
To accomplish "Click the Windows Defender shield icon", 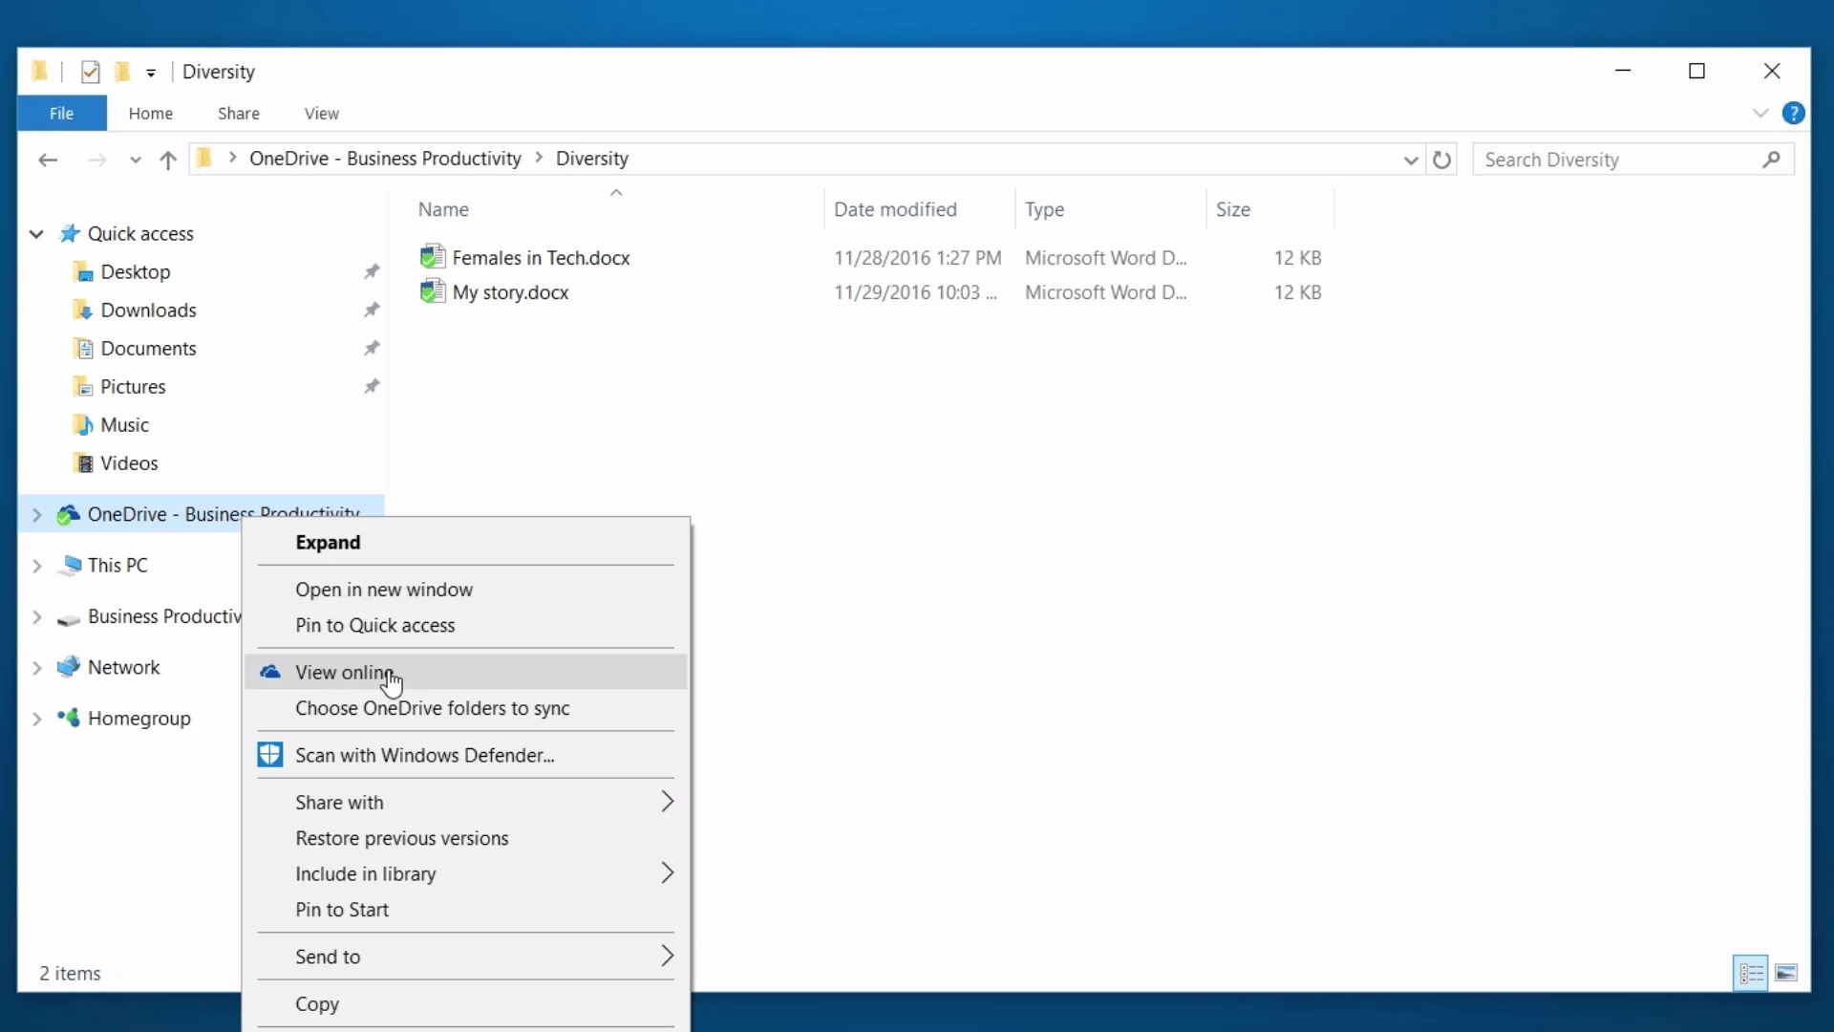I will tap(270, 755).
